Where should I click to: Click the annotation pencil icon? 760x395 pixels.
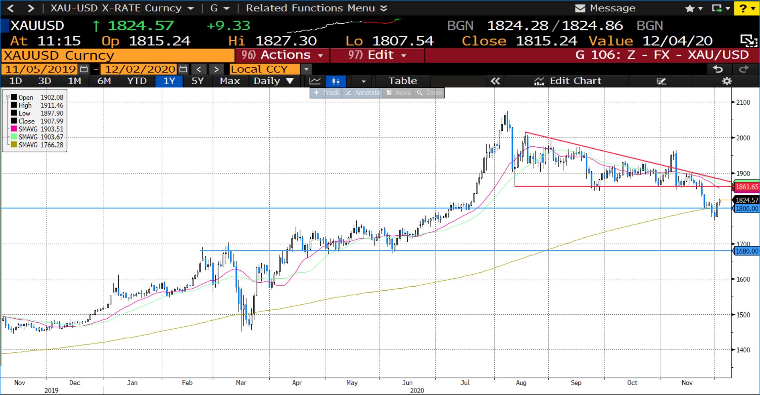pos(661,81)
